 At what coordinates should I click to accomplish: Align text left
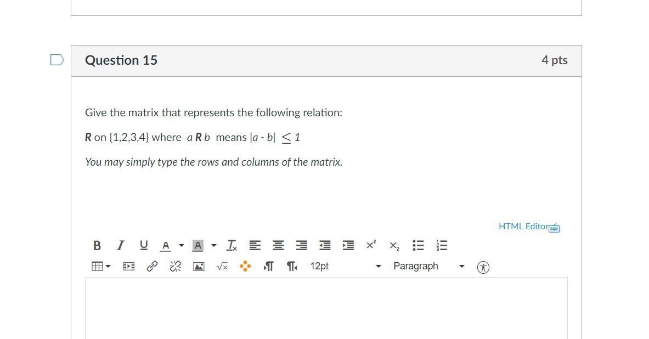pyautogui.click(x=255, y=245)
